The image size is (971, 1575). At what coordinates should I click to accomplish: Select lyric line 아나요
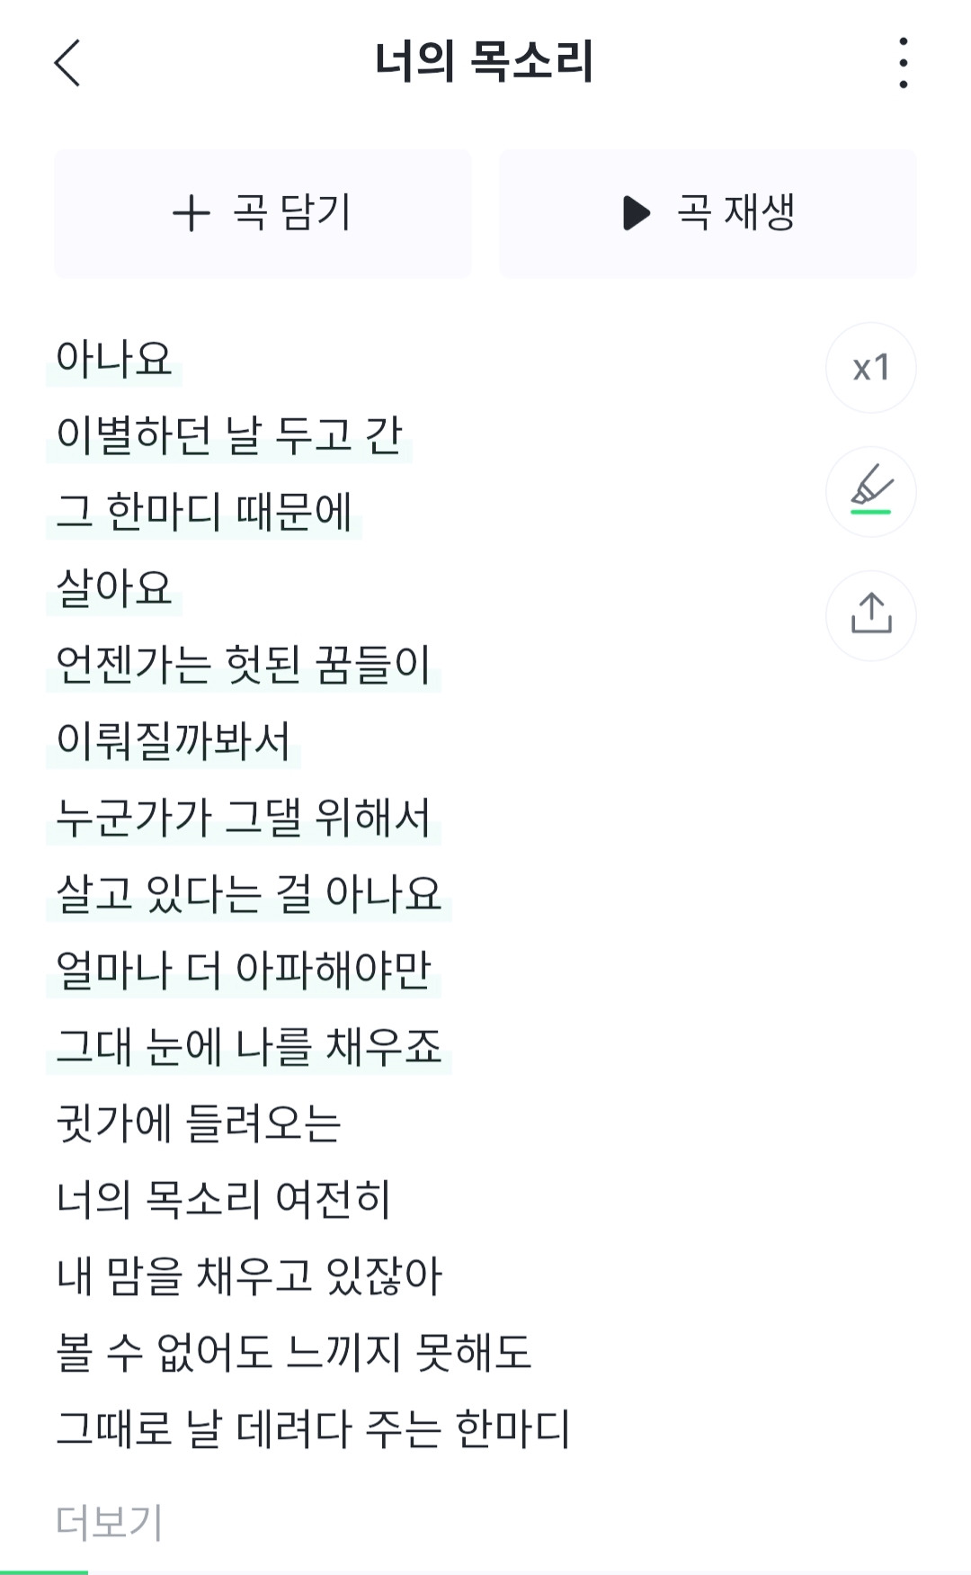click(114, 358)
